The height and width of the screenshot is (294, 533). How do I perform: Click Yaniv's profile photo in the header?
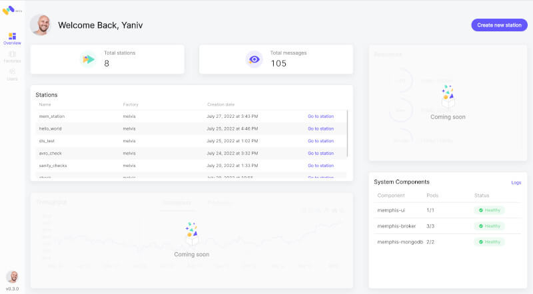pos(41,25)
